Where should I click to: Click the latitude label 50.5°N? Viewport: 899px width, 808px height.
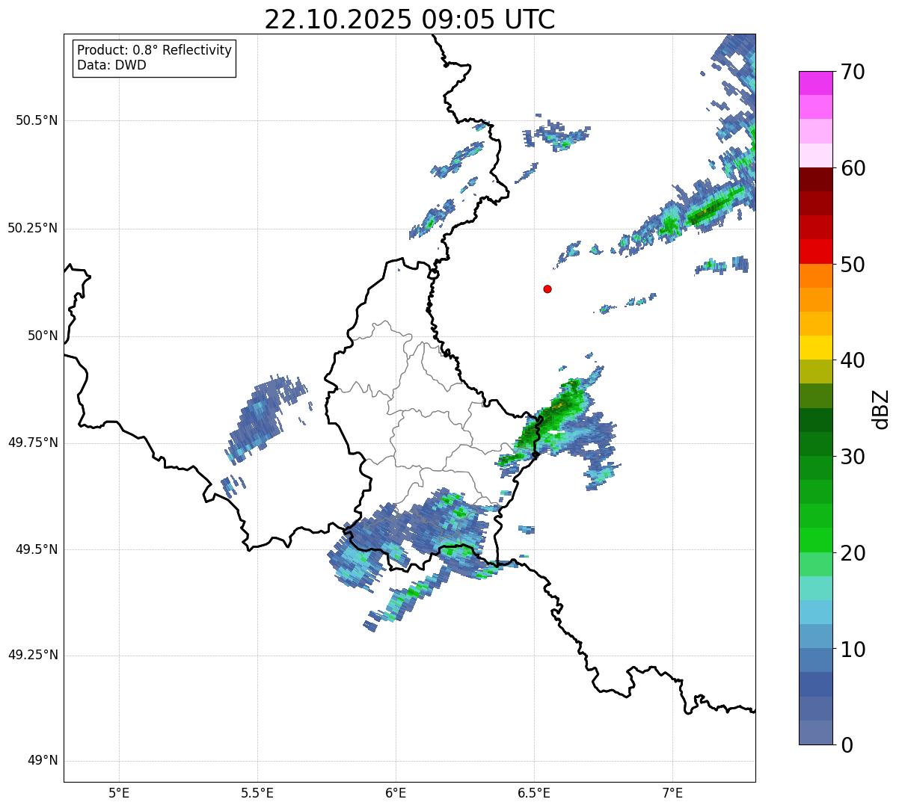37,120
